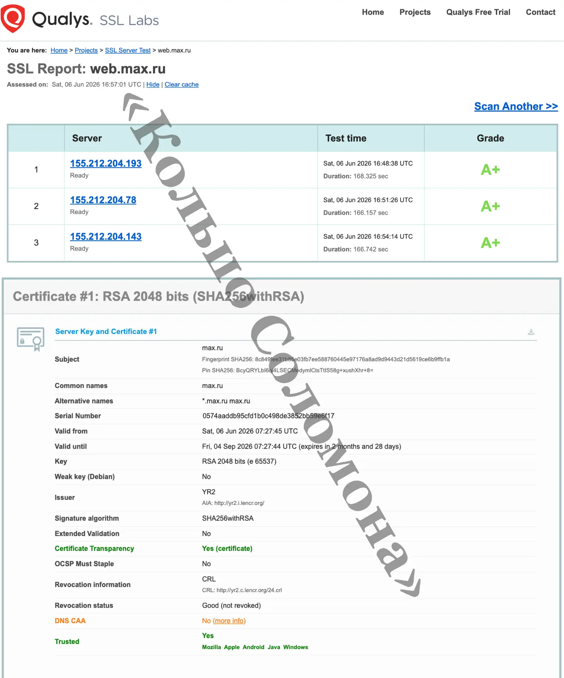
Task: Click the DNS CAA label
Action: pyautogui.click(x=70, y=620)
